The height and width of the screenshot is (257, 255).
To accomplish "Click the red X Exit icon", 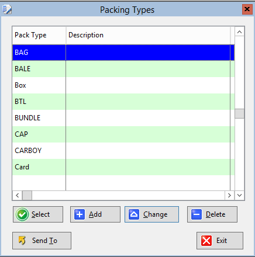I will click(x=206, y=241).
